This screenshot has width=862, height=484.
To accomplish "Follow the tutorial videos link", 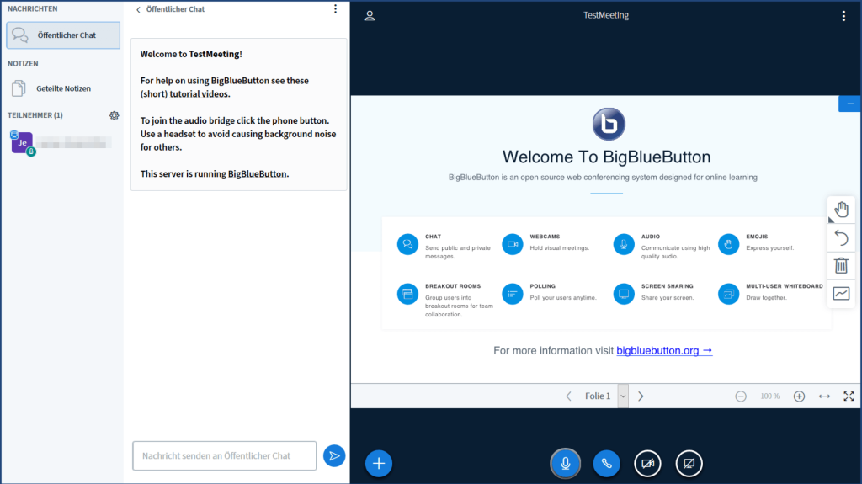I will (199, 94).
